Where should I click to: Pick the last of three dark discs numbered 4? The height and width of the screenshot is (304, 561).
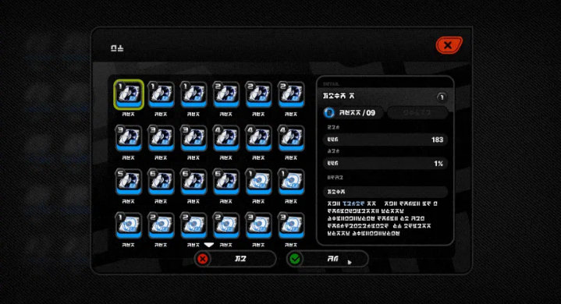pyautogui.click(x=291, y=138)
